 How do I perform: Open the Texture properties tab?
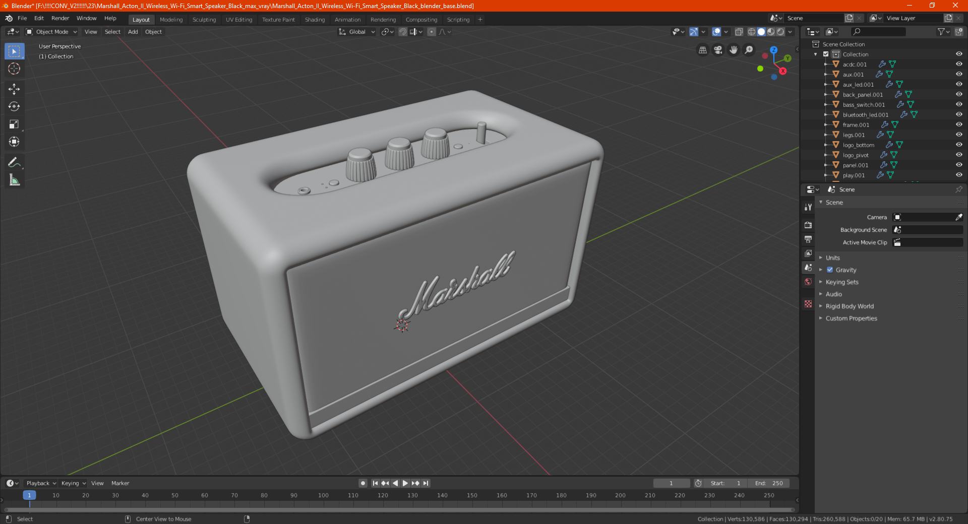(x=808, y=304)
